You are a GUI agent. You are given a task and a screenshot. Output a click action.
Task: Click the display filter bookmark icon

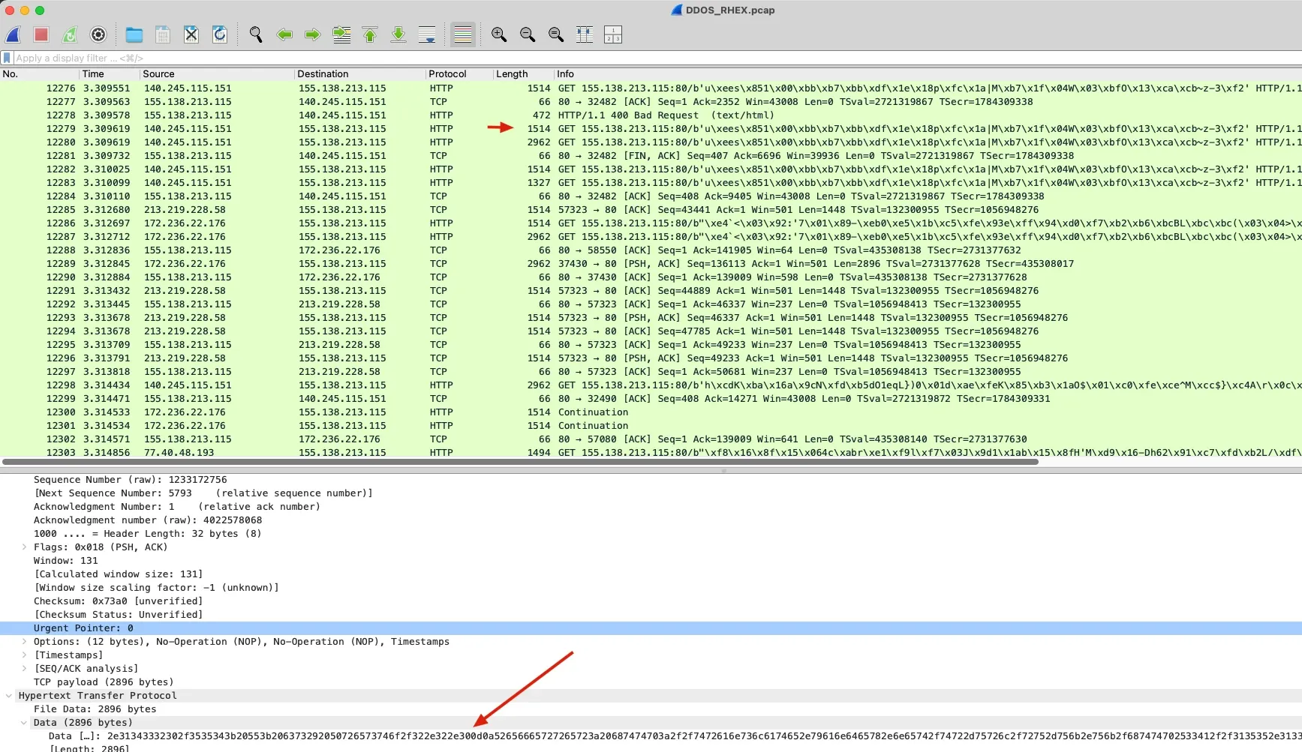click(x=7, y=58)
